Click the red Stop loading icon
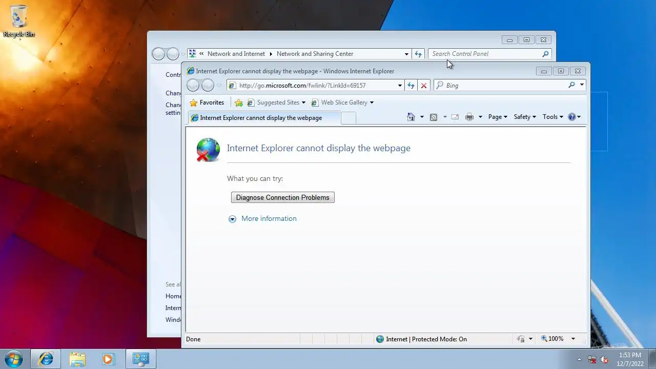This screenshot has width=656, height=369. [x=423, y=86]
